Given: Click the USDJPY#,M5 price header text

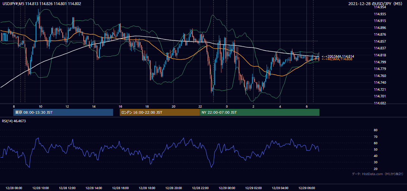Looking at the screenshot, I should 42,4.
